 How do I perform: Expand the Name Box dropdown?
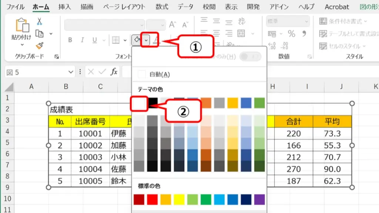coord(71,72)
